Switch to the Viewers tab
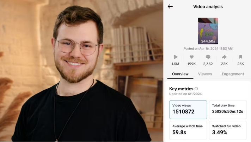Screen dimensions: 251x142 tap(205, 74)
